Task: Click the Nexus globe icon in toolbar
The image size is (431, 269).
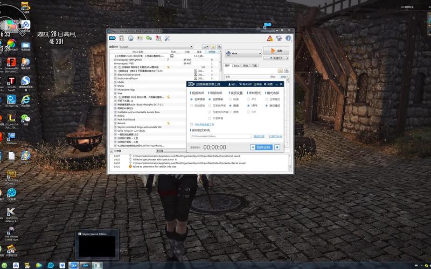Action: (x=131, y=38)
